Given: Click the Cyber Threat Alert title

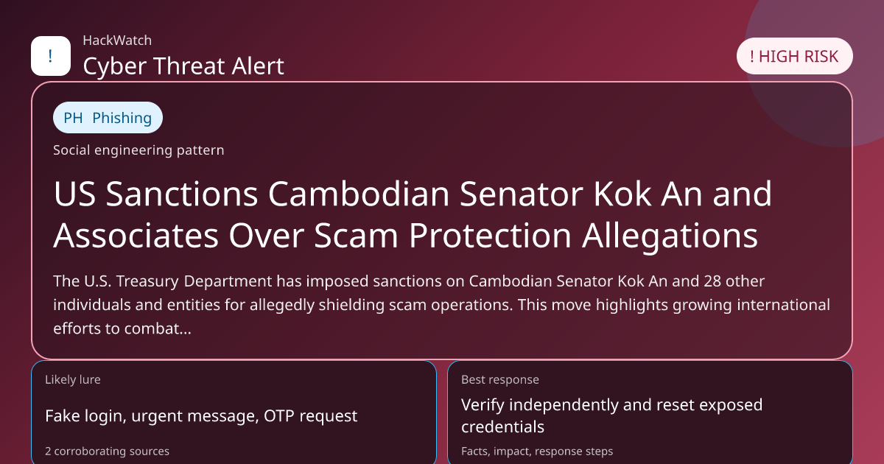Looking at the screenshot, I should (x=183, y=66).
